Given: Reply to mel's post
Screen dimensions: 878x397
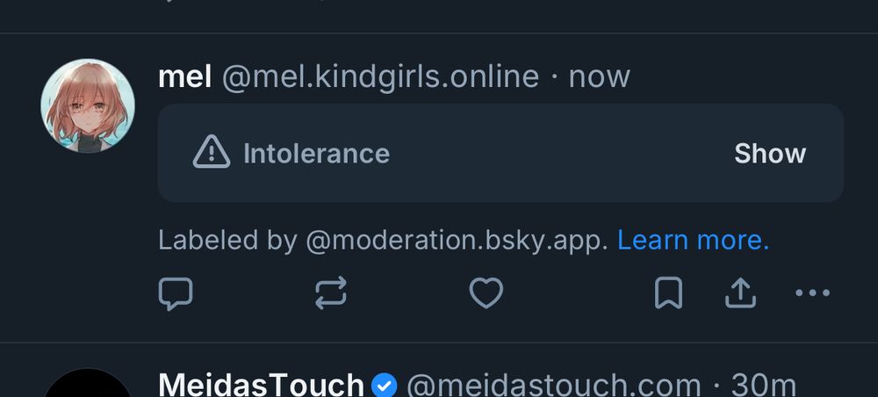Looking at the screenshot, I should click(176, 293).
